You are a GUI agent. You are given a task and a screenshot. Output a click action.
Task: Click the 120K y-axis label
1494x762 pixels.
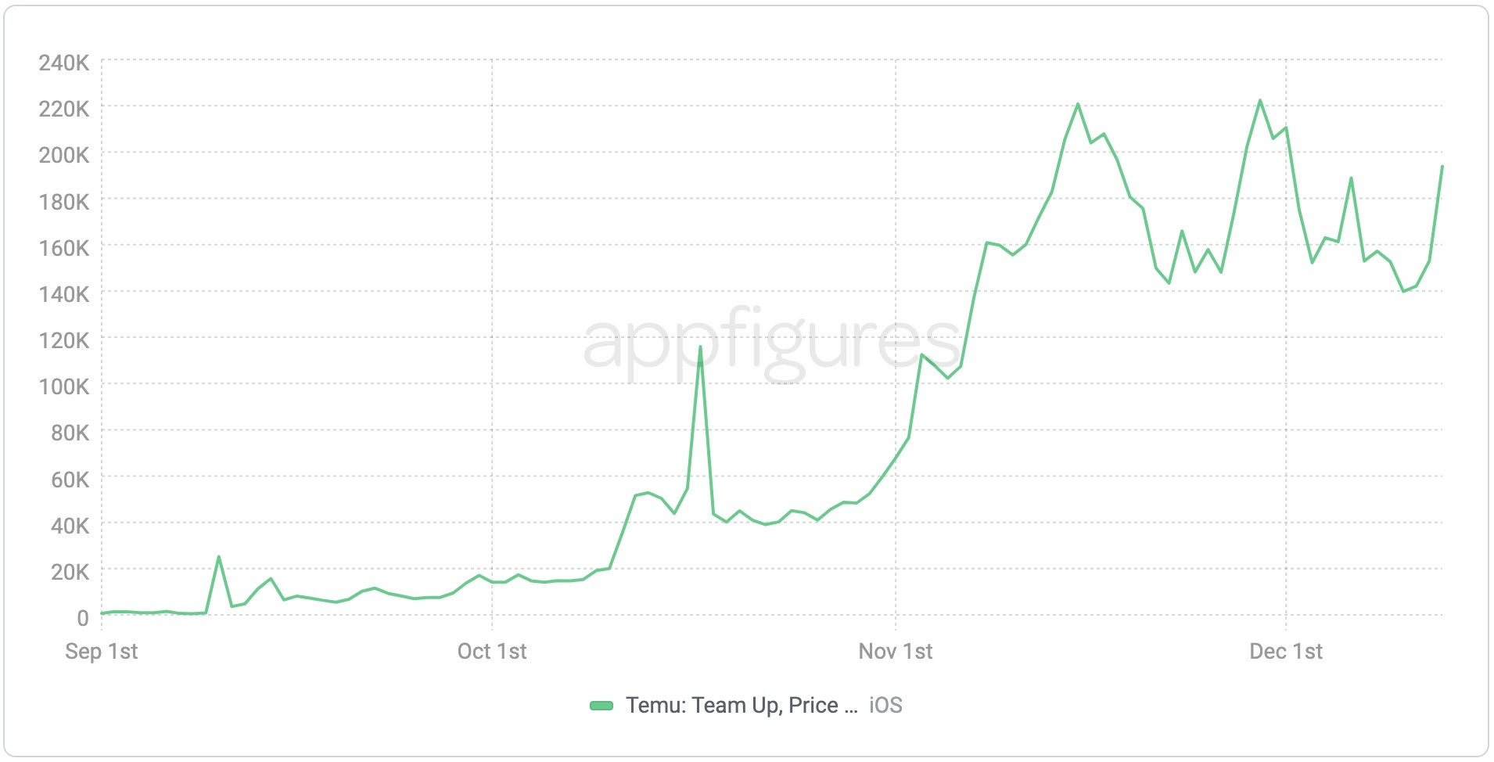(x=64, y=340)
